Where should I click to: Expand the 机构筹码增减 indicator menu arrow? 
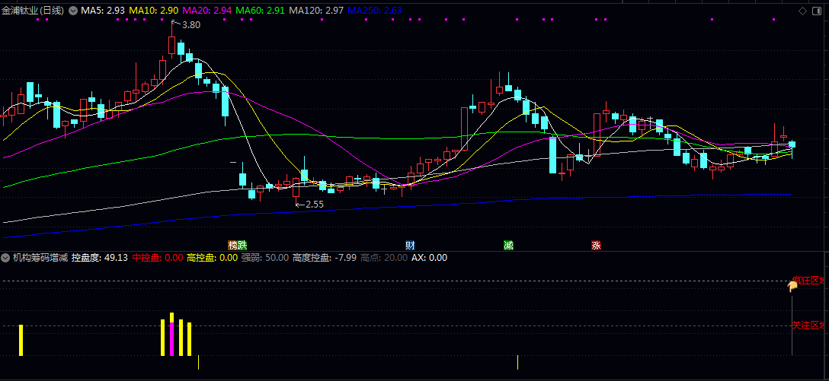[x=5, y=258]
